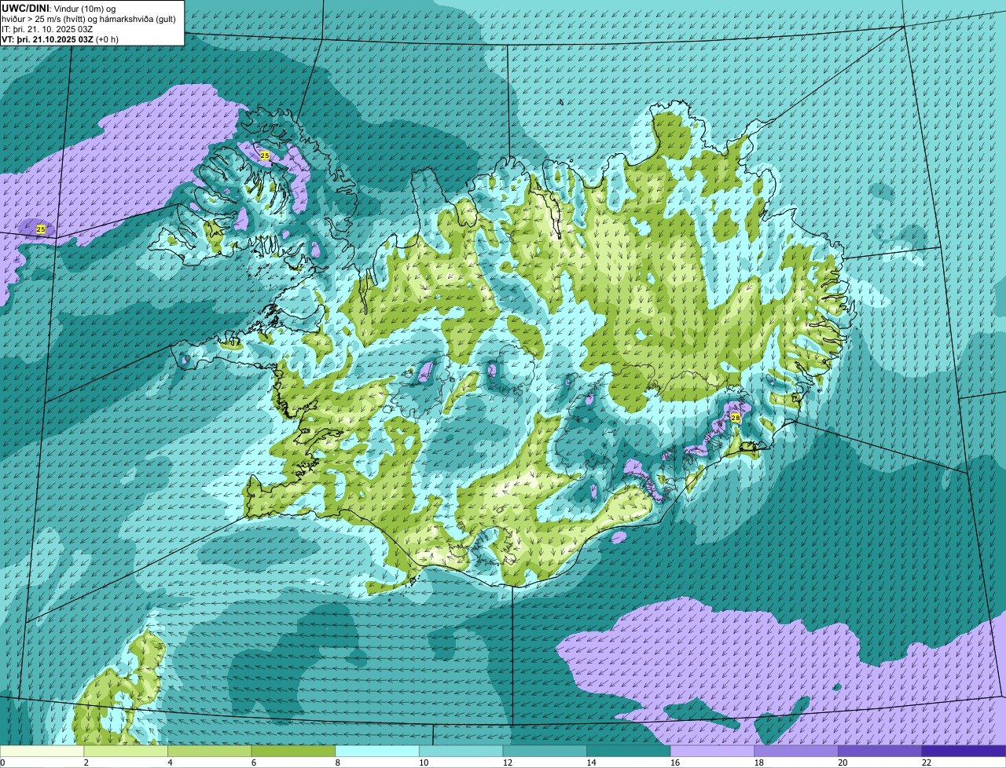Image resolution: width=1006 pixels, height=768 pixels.
Task: Select the 4–6 m/s legend swatch
Action: click(x=210, y=751)
